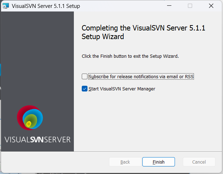Screen dimensions: 223x174
Task: Click the grayed-out Back button
Action: [125, 162]
